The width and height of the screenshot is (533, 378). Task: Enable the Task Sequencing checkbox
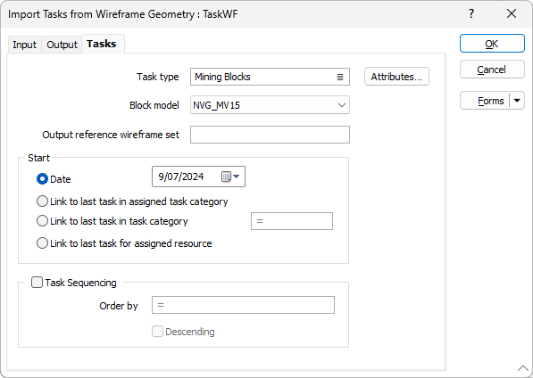coord(37,283)
